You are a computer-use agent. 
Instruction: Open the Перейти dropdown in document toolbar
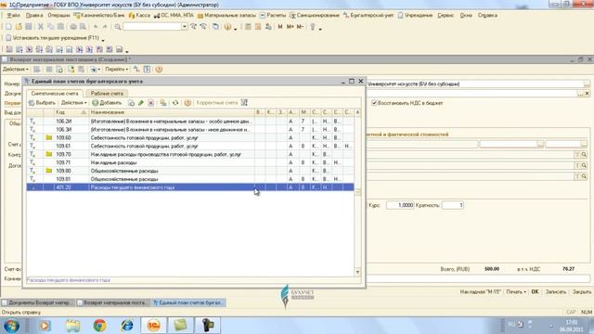pyautogui.click(x=116, y=70)
